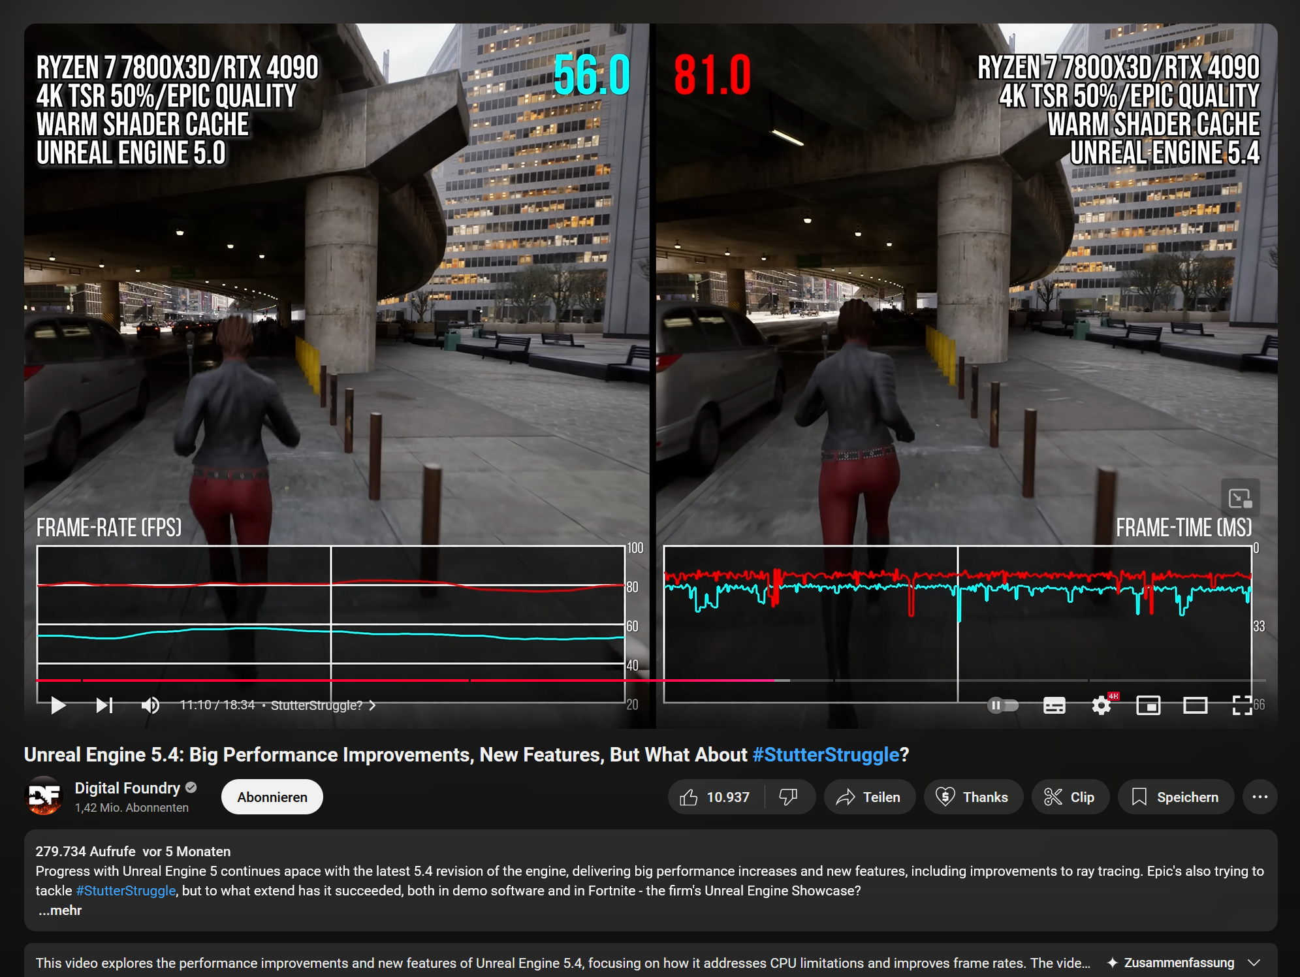Switch to miniplayer mode
This screenshot has height=977, width=1300.
(1148, 705)
